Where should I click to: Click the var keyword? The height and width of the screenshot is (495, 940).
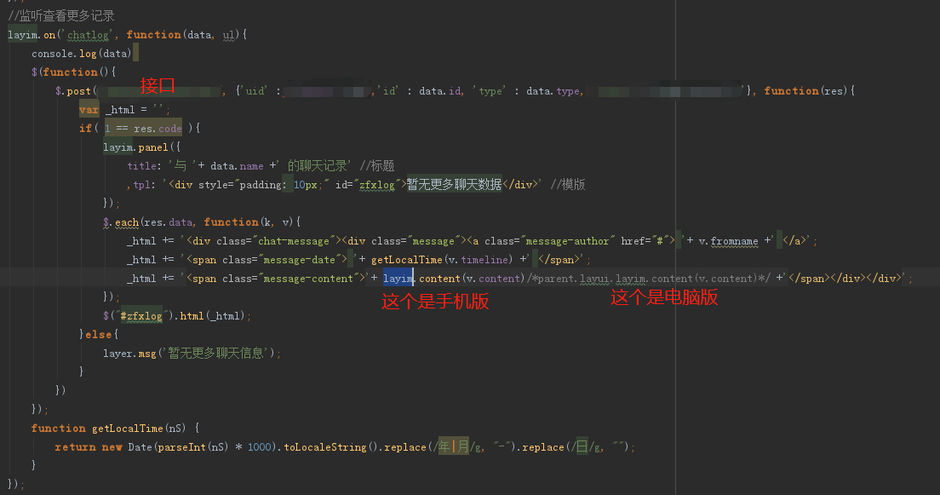(x=89, y=110)
